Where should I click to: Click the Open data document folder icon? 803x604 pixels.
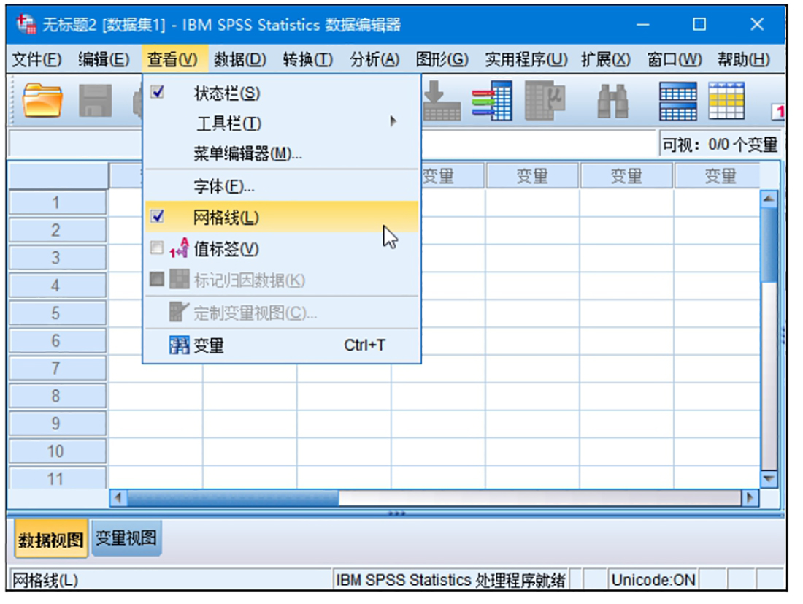tap(42, 100)
